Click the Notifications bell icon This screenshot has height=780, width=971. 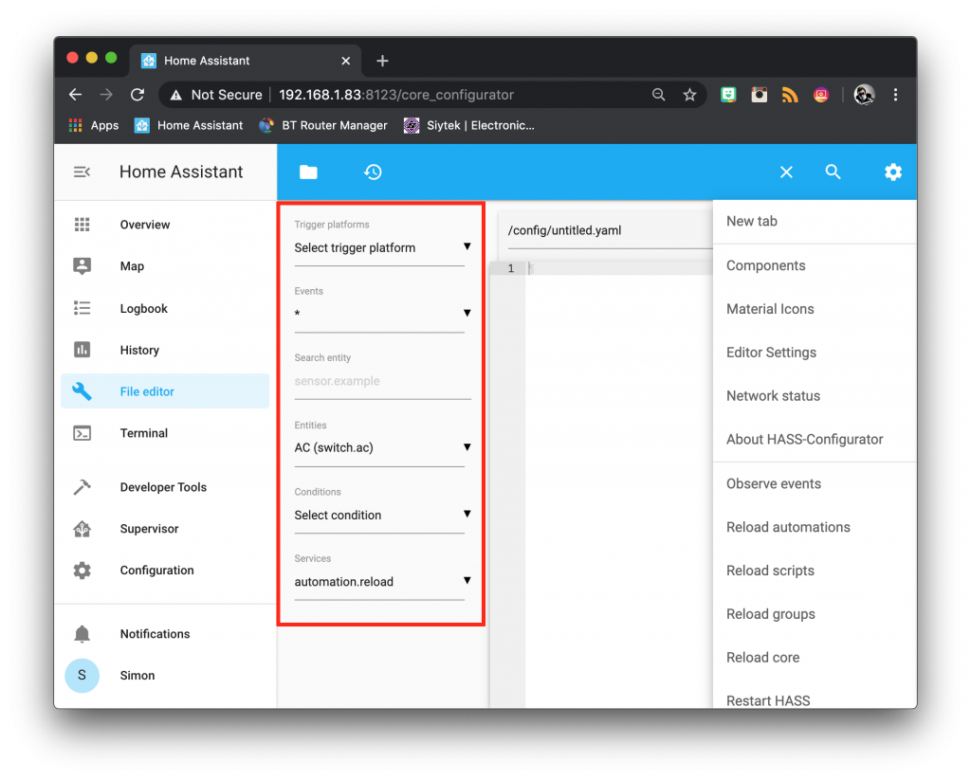click(x=82, y=634)
